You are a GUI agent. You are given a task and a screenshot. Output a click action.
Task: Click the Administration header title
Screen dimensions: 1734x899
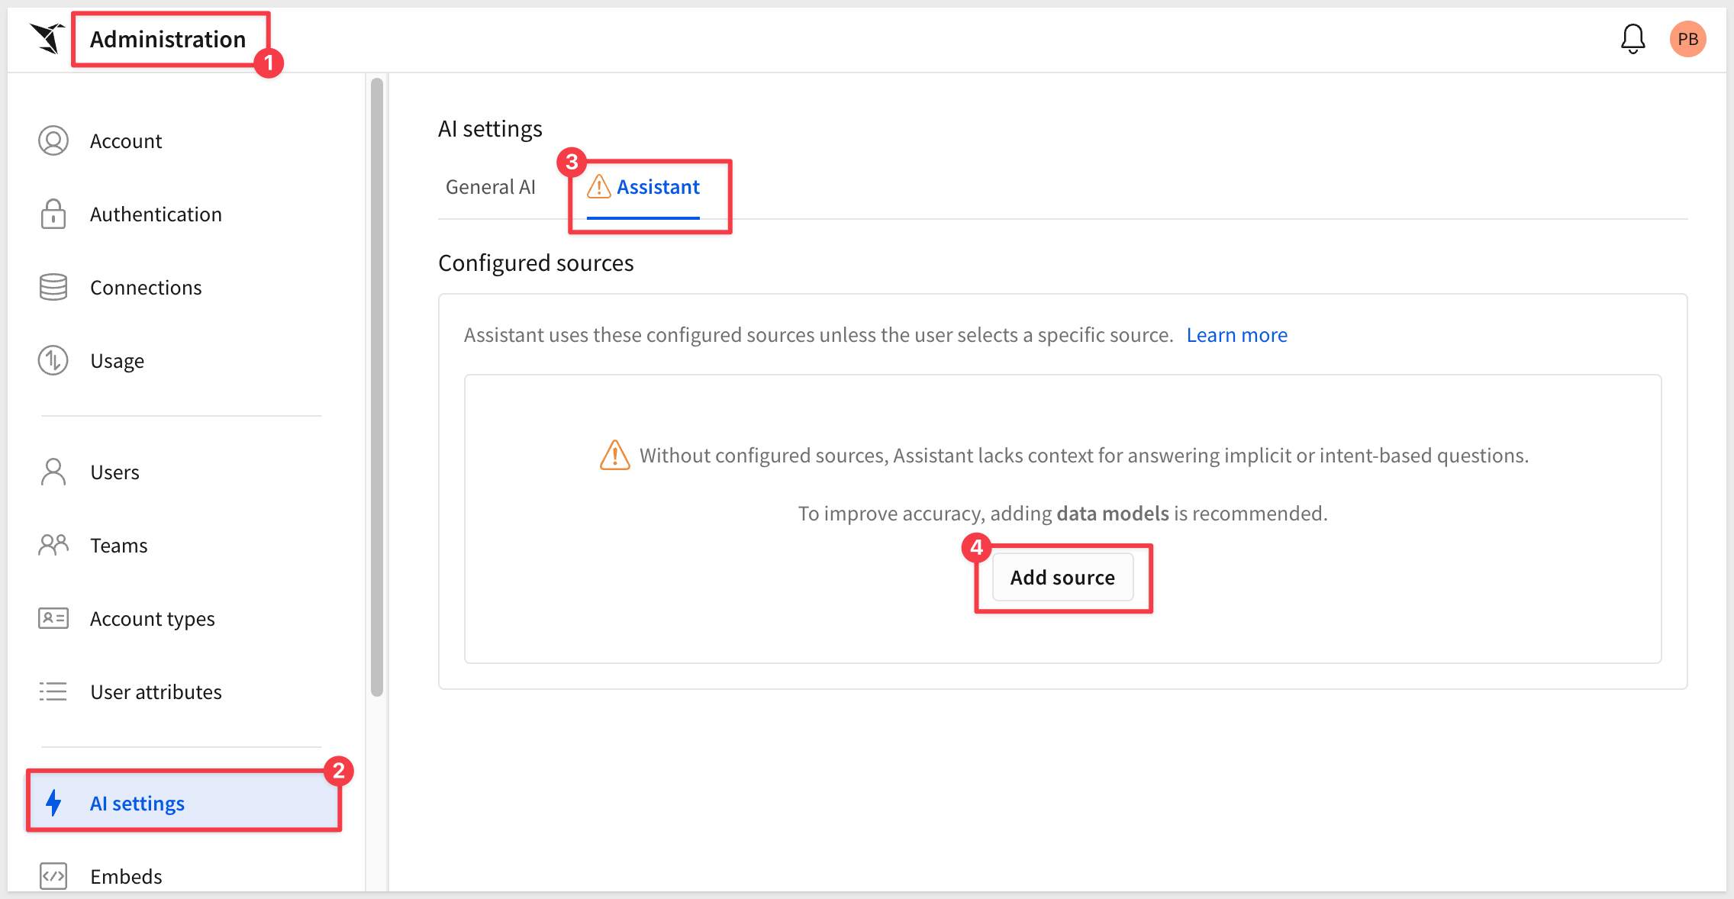pyautogui.click(x=168, y=40)
